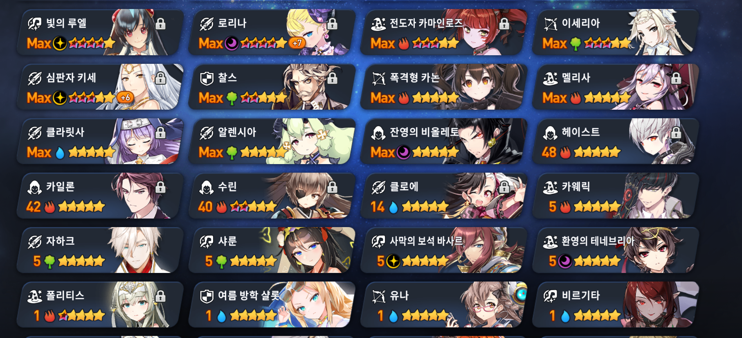
Task: Click the ranger class icon beside 심판자 키세
Action: (35, 78)
